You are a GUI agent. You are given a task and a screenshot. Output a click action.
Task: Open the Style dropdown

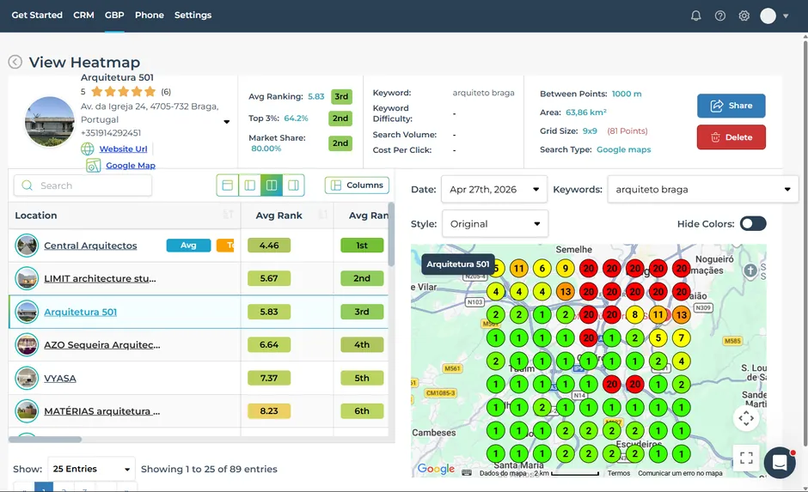(x=495, y=224)
